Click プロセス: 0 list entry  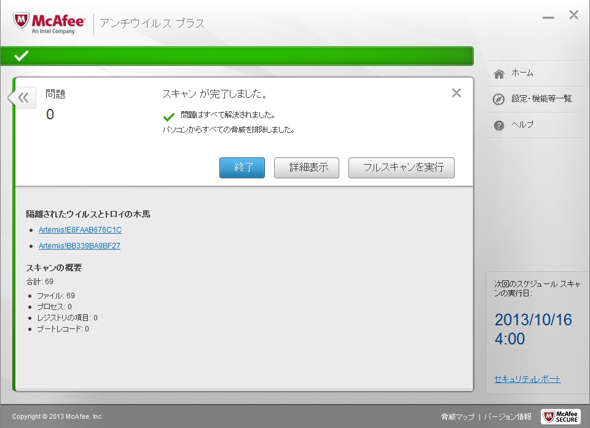click(54, 307)
